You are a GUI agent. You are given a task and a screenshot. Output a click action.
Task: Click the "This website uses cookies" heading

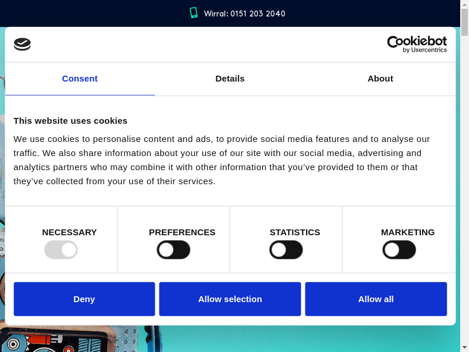click(70, 121)
